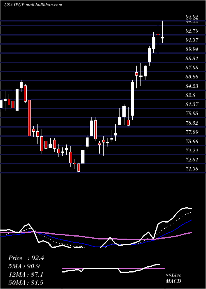Screen dimensions: 206x289
Task: Select the 77.09 price axis label
Action: [192, 132]
